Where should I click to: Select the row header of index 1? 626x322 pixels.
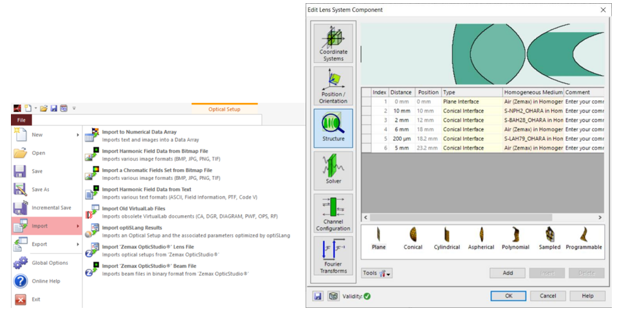coord(366,102)
